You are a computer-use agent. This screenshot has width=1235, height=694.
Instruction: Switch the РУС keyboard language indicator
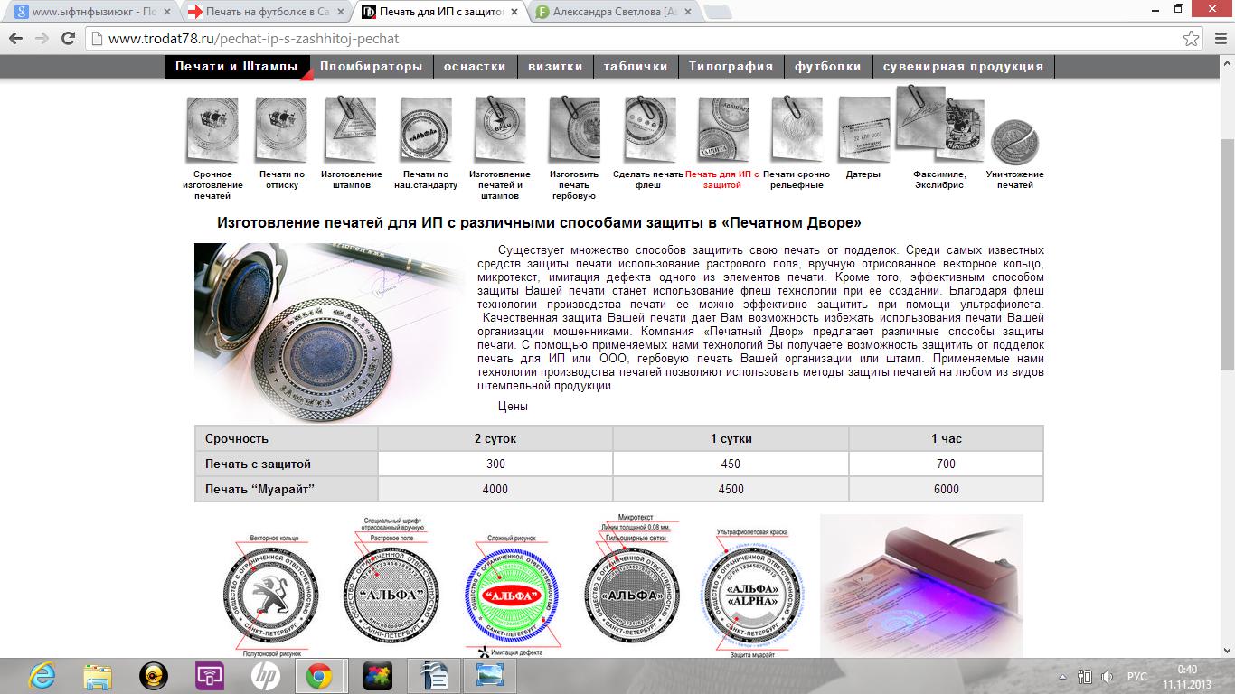(x=1137, y=677)
